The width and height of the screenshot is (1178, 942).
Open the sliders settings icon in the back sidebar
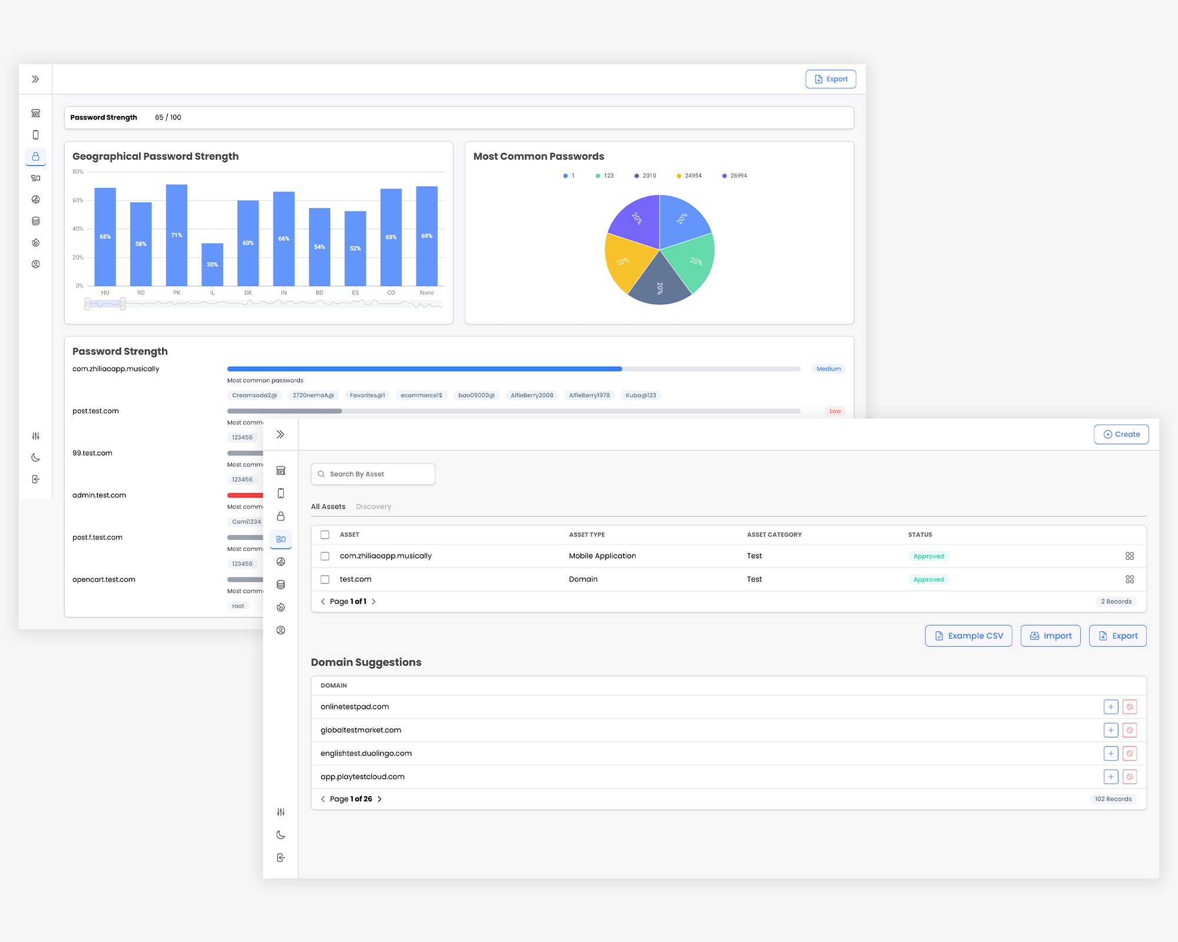click(x=35, y=436)
